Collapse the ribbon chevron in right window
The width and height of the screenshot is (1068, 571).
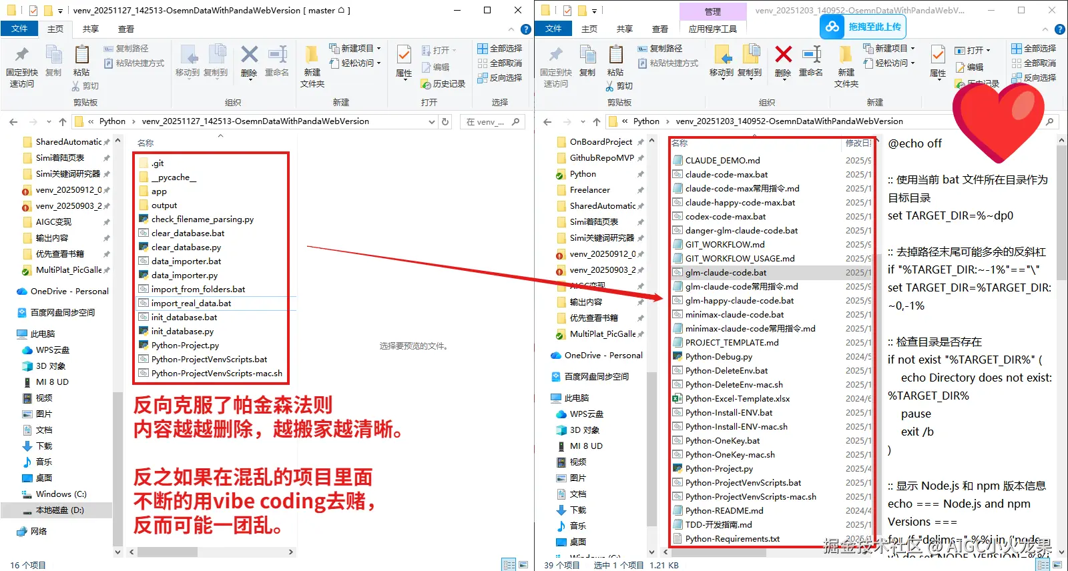click(x=1045, y=29)
